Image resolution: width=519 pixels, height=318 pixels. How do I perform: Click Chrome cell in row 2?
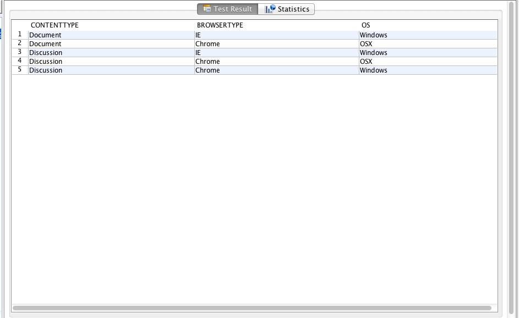coord(277,43)
